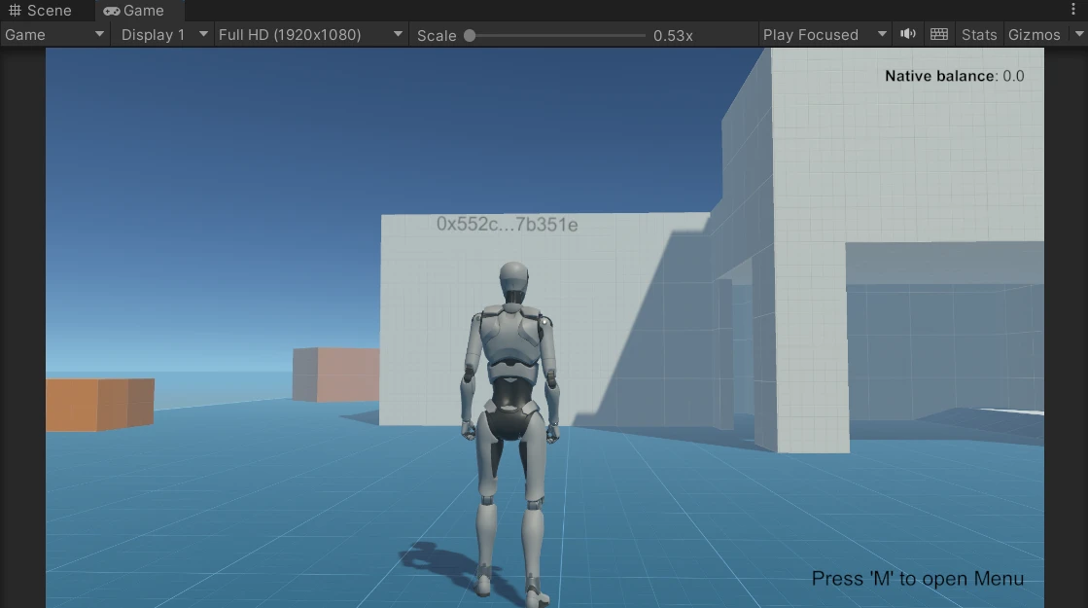1088x608 pixels.
Task: Toggle Gizmos visibility in Game view
Action: tap(1034, 34)
